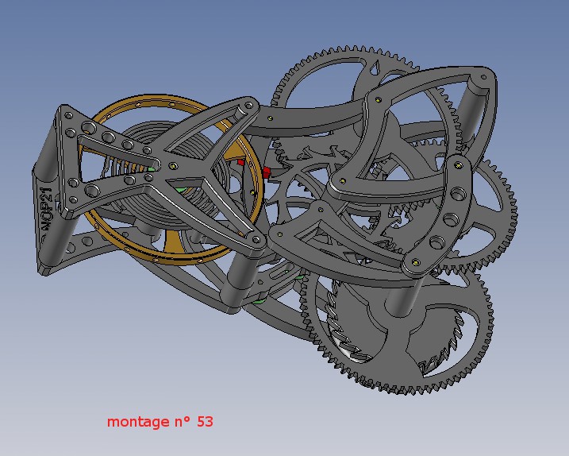The image size is (569, 456).
Task: Click the red 'montage n° 53' caption
Action: pos(160,422)
